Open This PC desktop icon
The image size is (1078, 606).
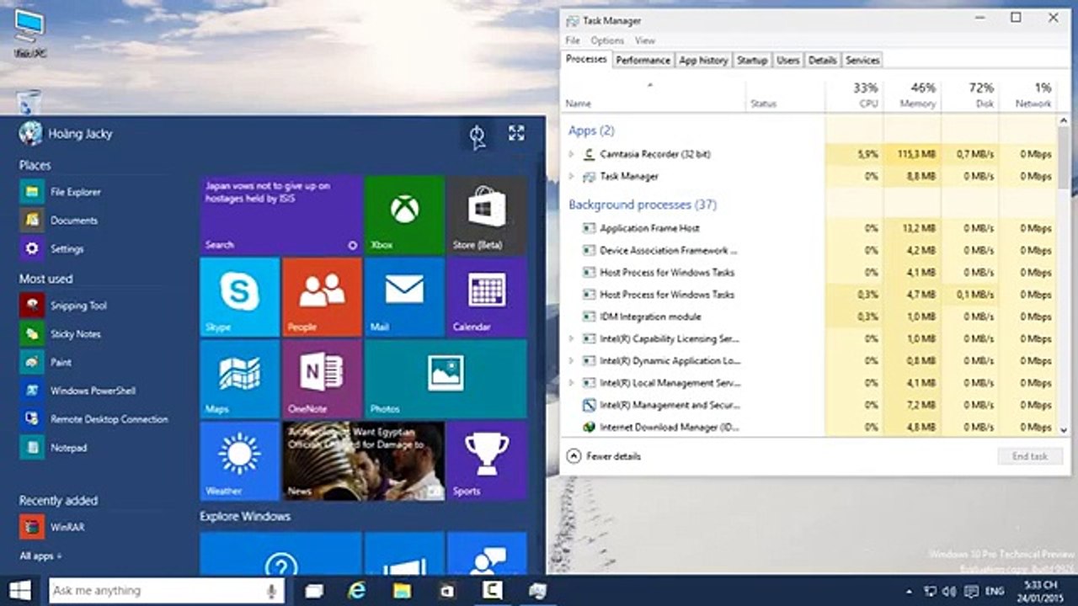29,34
